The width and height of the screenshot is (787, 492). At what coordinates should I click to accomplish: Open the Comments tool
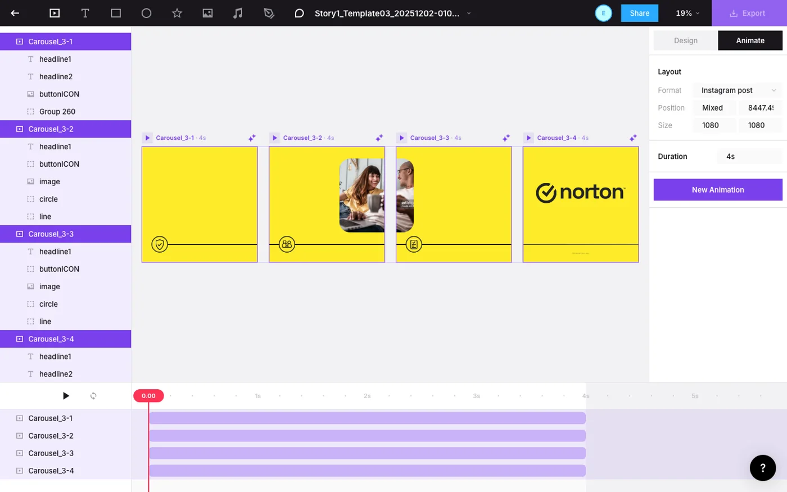(299, 13)
